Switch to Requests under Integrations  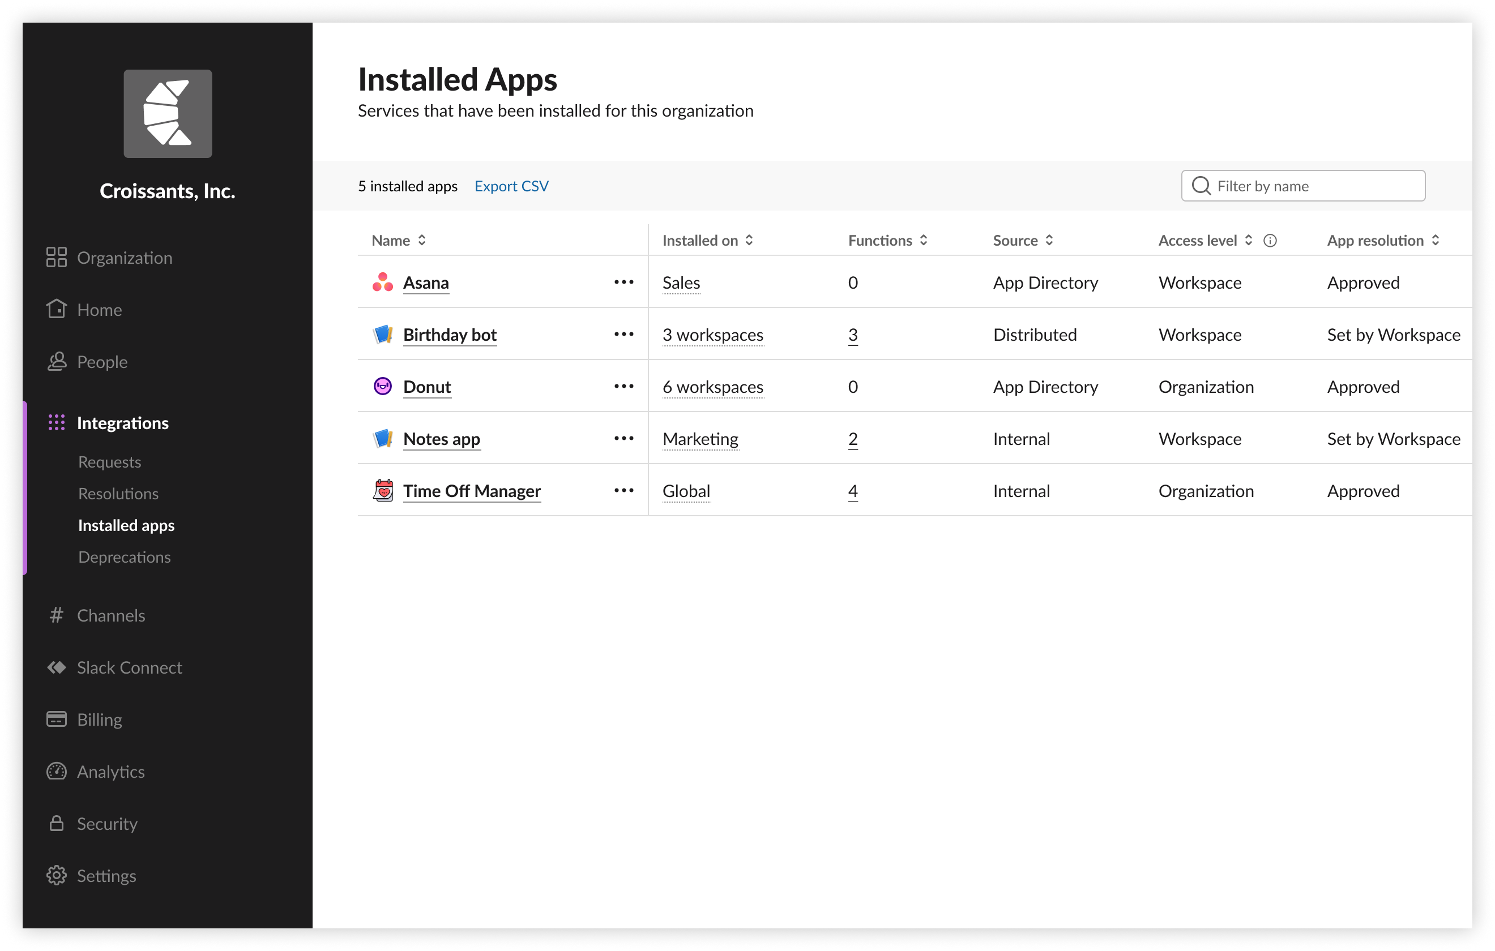point(109,462)
